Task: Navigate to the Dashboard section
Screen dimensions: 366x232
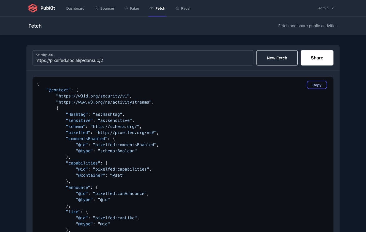Action: (75, 8)
